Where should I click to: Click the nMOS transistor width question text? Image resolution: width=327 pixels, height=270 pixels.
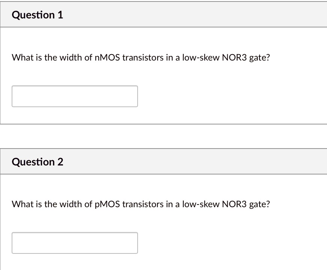pos(141,58)
